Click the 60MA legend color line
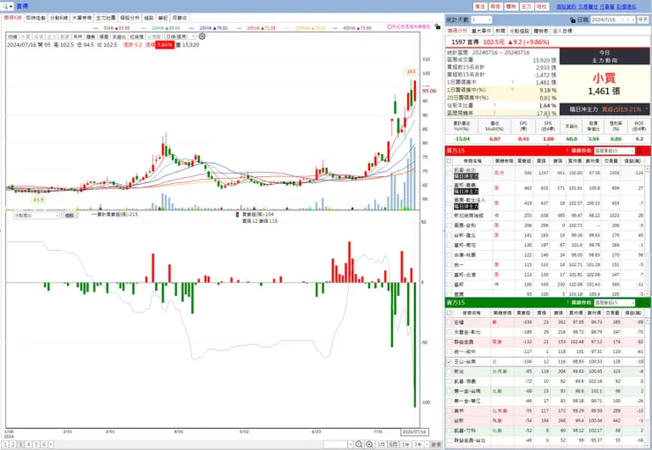This screenshot has width=652, height=450. 240,28
